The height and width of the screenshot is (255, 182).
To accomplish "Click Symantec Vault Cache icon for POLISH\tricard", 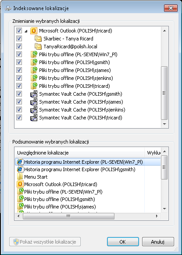I will (x=34, y=118).
